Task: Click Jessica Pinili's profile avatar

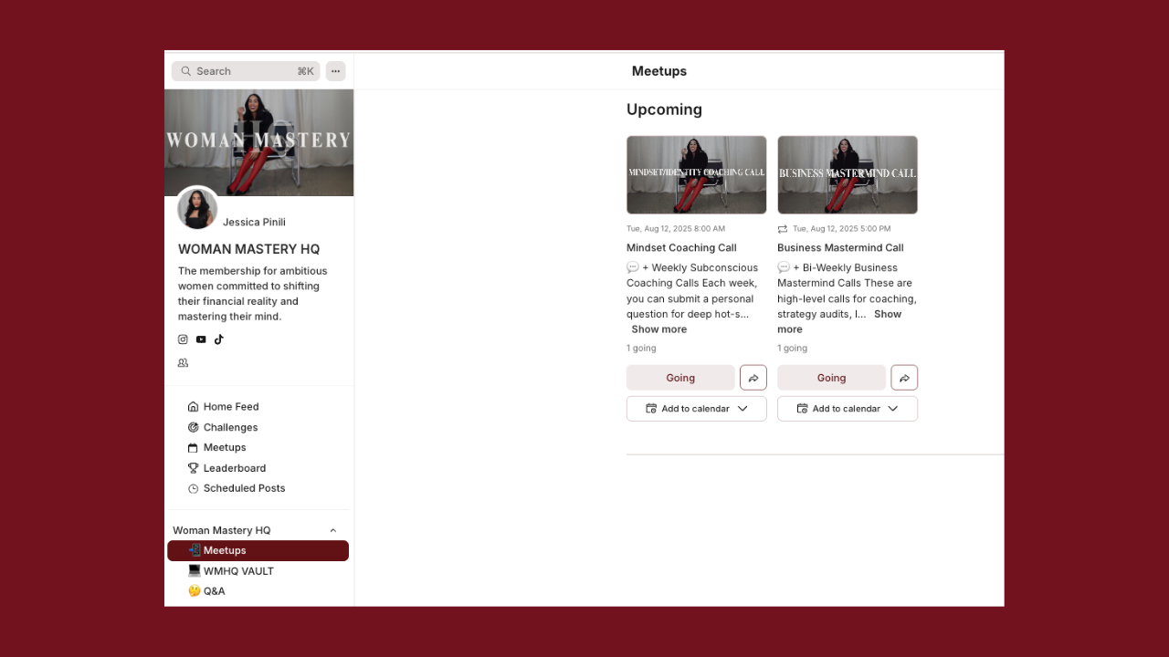Action: [x=197, y=208]
